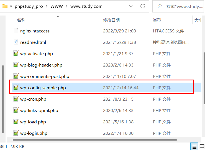Click wp-links-opml.php file icon
This screenshot has width=205, height=150.
tap(16, 110)
